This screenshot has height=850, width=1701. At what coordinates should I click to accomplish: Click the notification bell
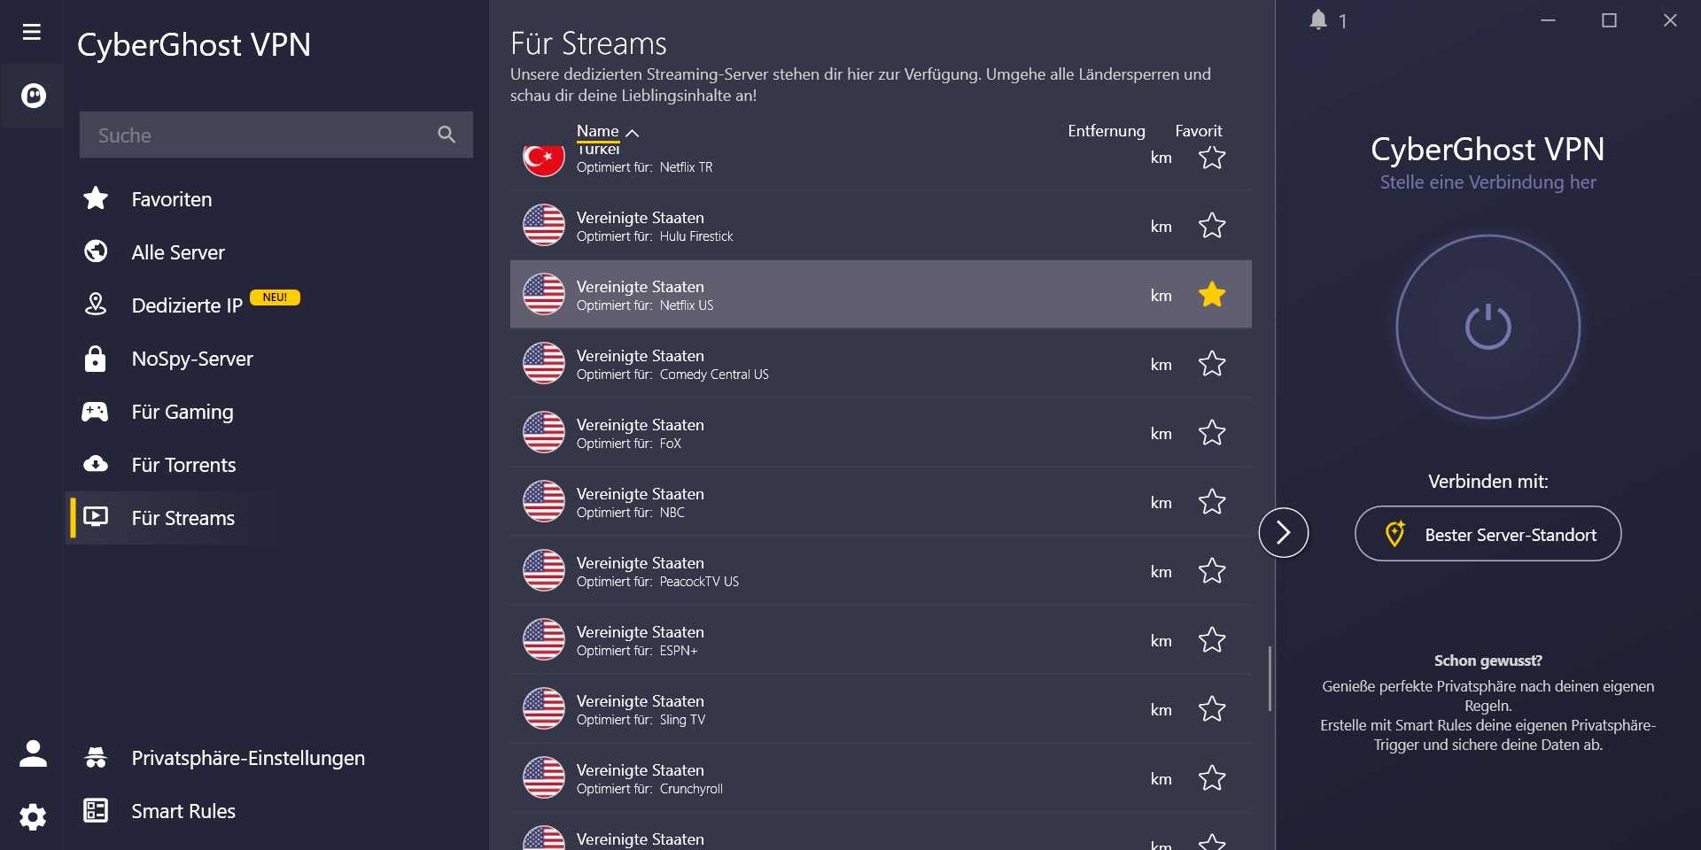[1317, 20]
